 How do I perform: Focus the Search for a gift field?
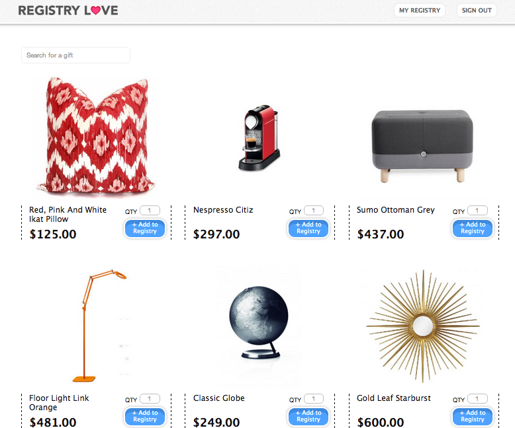[x=75, y=55]
